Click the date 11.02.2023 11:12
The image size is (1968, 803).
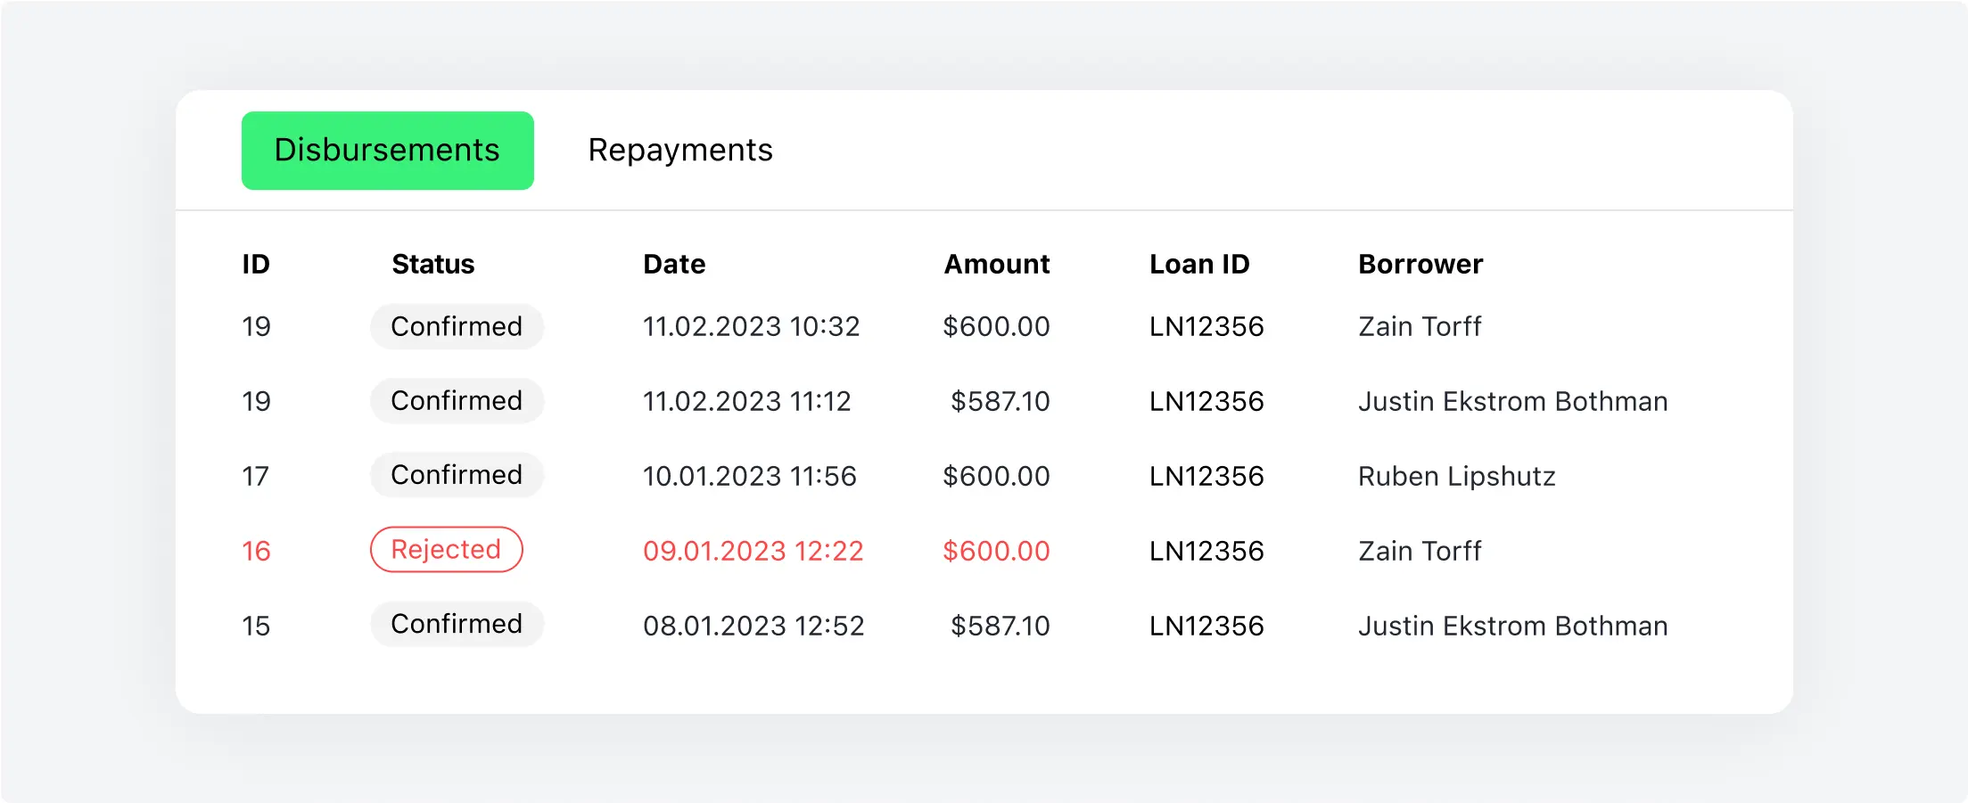pos(747,402)
